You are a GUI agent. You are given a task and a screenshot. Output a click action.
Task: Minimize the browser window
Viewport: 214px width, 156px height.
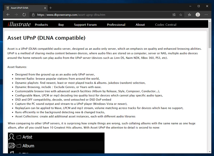pos(190,6)
